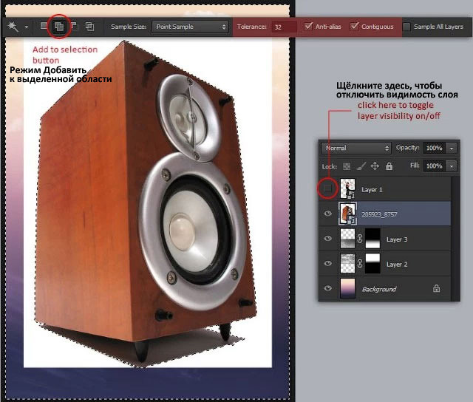Click the 205923_8757 layer thumbnail
Image resolution: width=473 pixels, height=402 pixels.
347,214
